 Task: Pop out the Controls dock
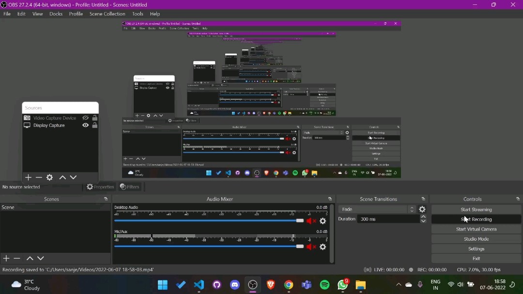coord(518,199)
